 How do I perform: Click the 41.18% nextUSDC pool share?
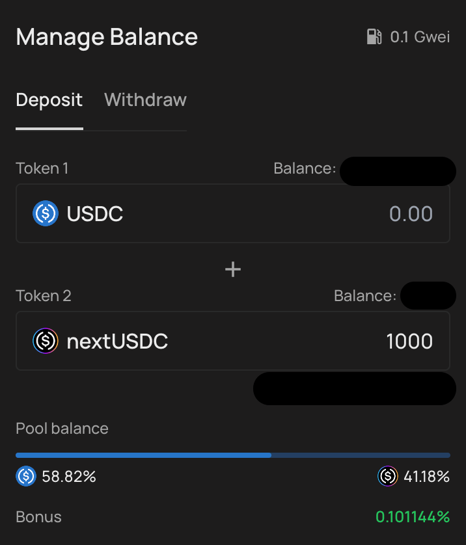pos(426,476)
